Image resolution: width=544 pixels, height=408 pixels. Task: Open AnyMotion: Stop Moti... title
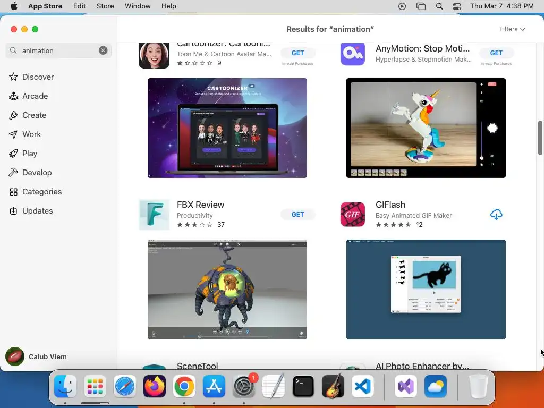422,48
